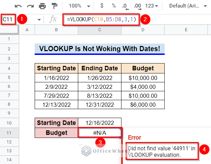
Task: Select column E header
Action: [186, 30]
